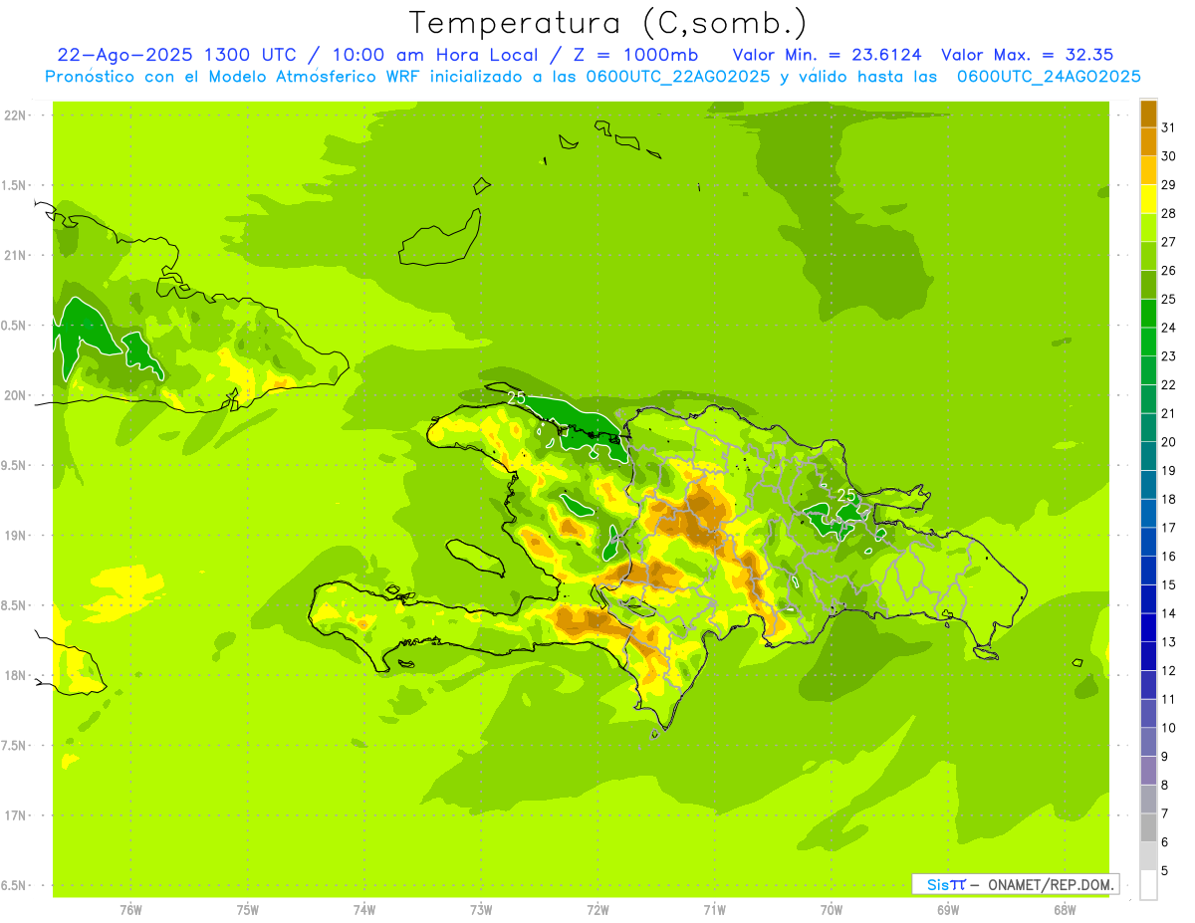
Task: Pick the purple legend swatch between 9 and 10
Action: 1148,742
